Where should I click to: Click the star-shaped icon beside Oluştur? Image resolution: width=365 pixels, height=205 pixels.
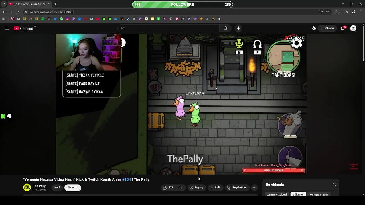click(x=314, y=28)
